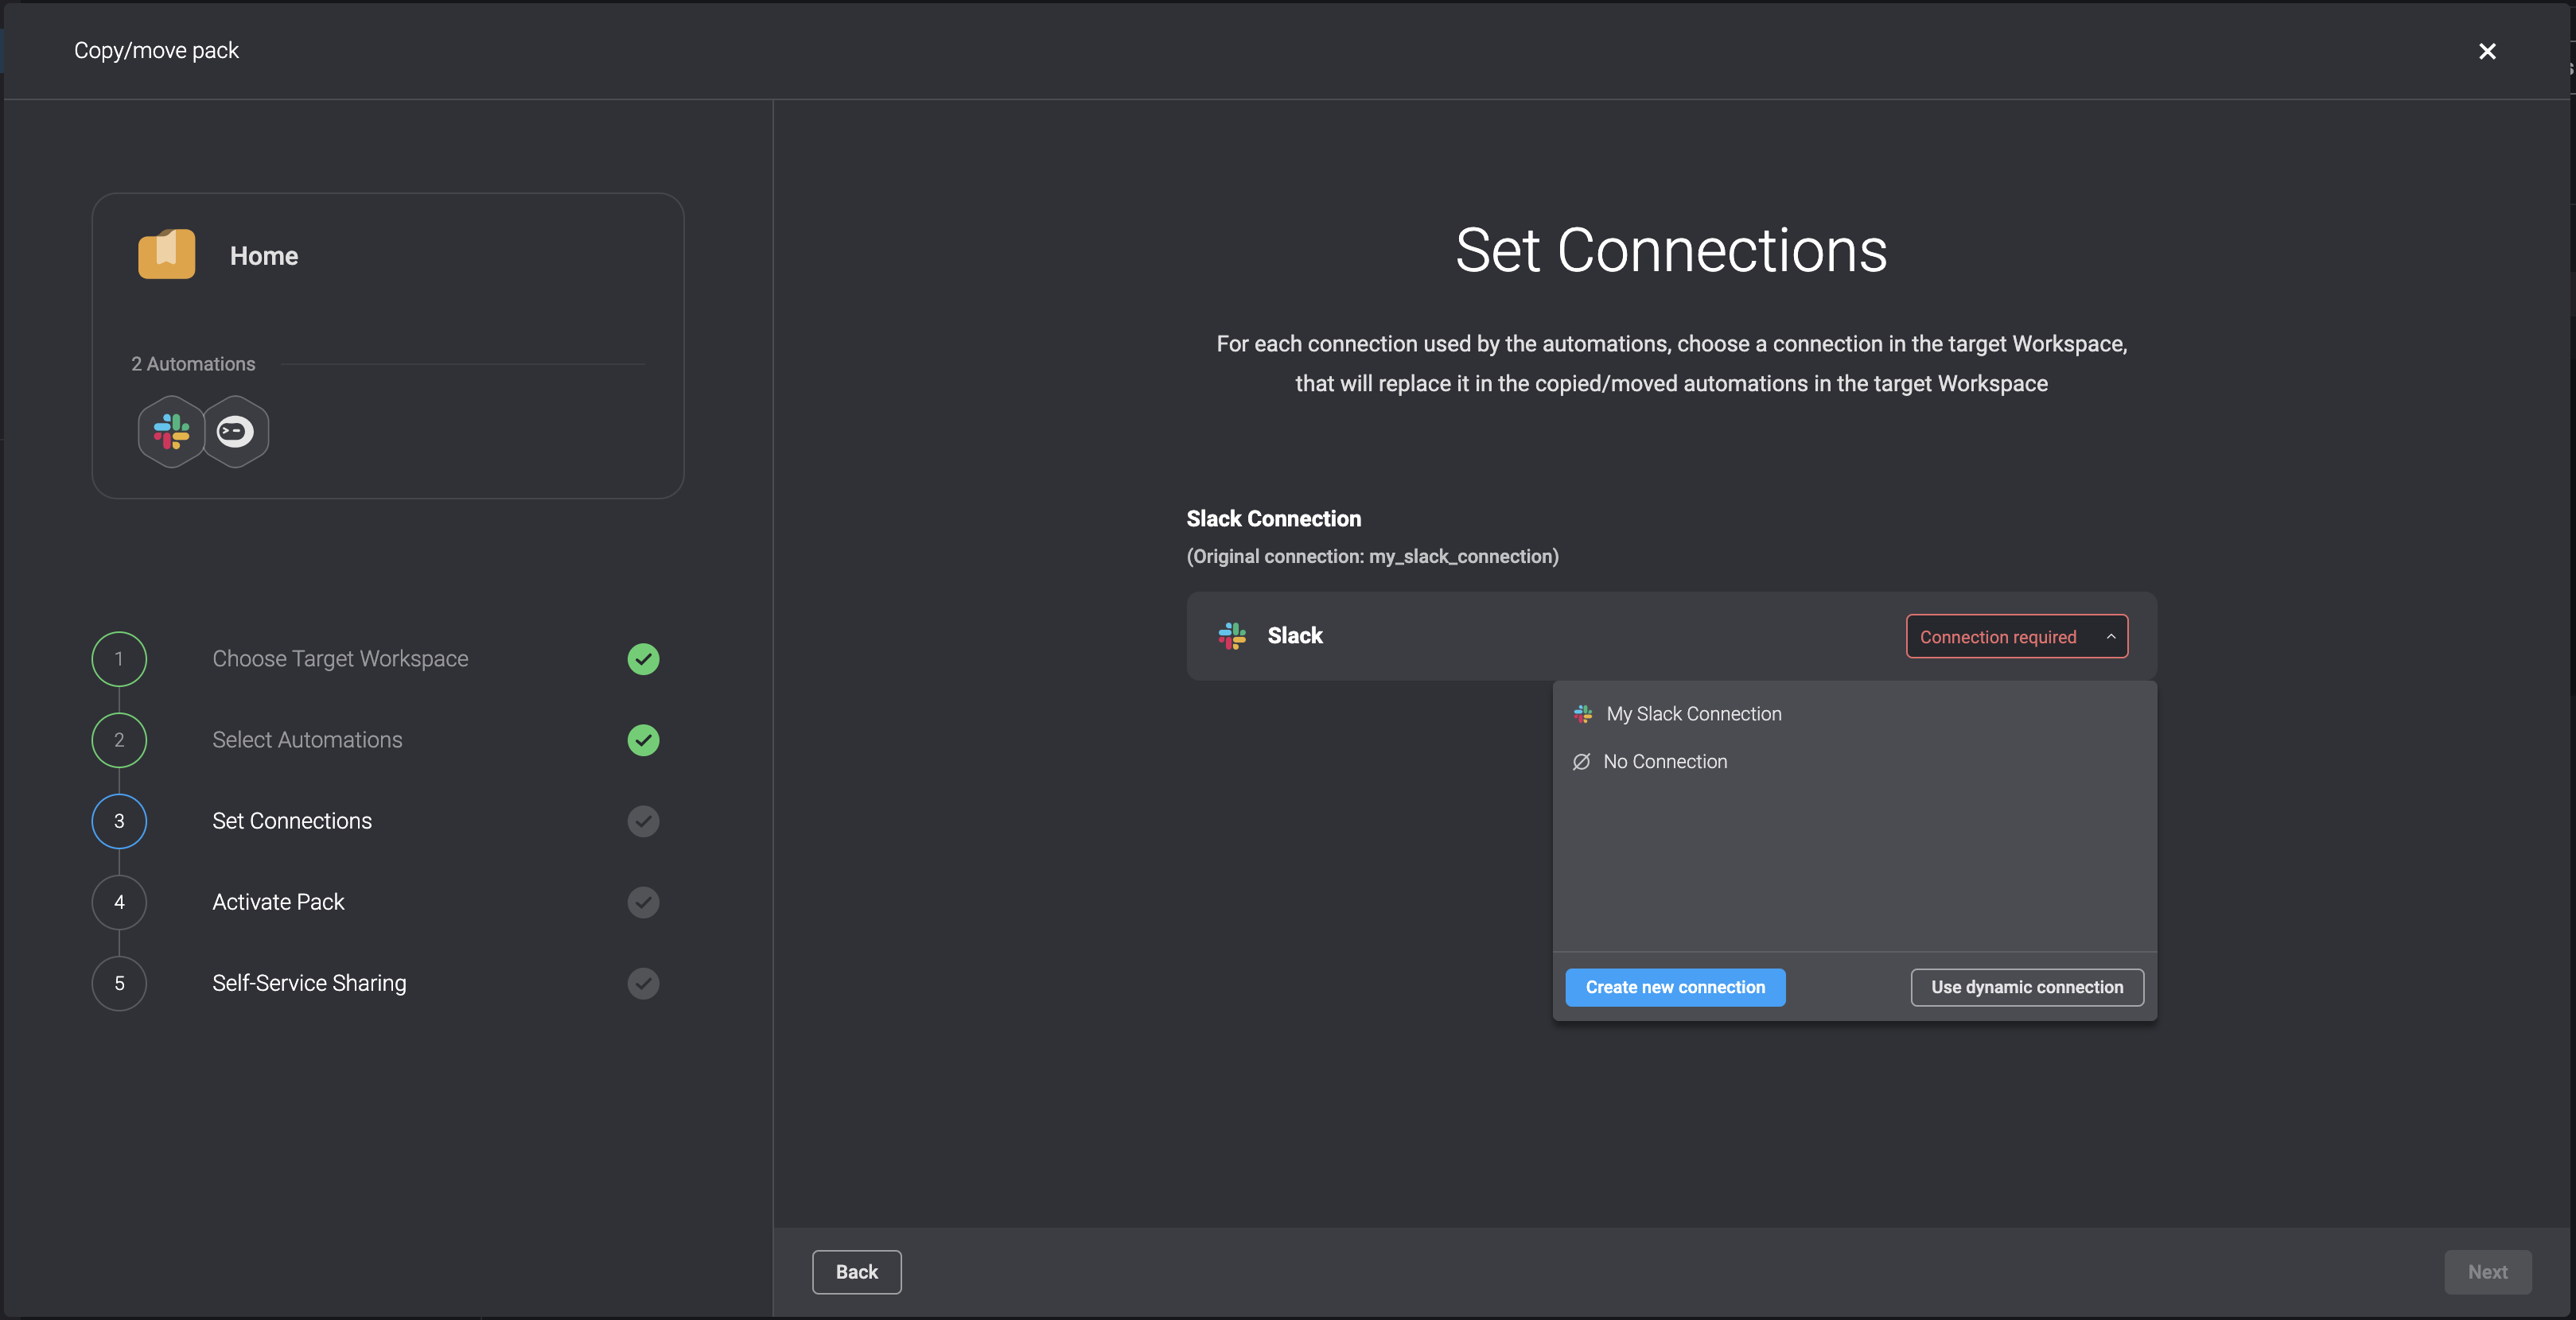Click the grey checkmark for Set Connections step
The image size is (2576, 1320).
tap(643, 820)
